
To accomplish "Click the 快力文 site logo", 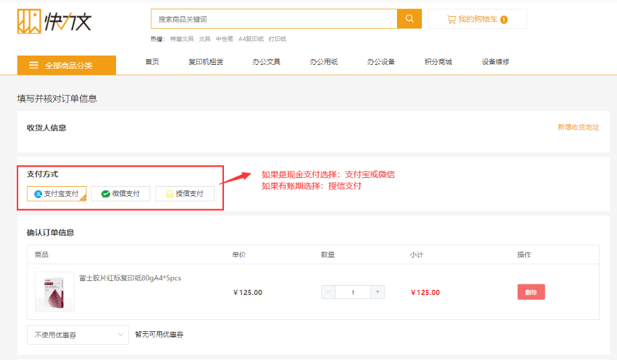I will click(54, 21).
